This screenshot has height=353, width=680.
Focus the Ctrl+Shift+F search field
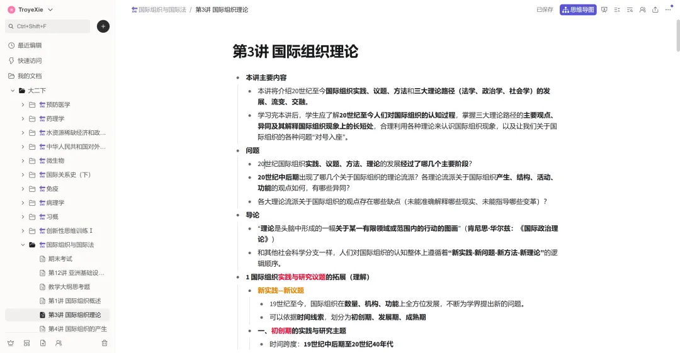coord(48,26)
